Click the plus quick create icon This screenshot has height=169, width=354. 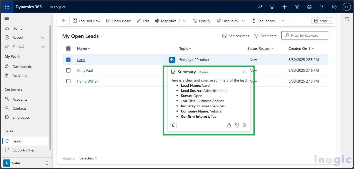pos(285,7)
